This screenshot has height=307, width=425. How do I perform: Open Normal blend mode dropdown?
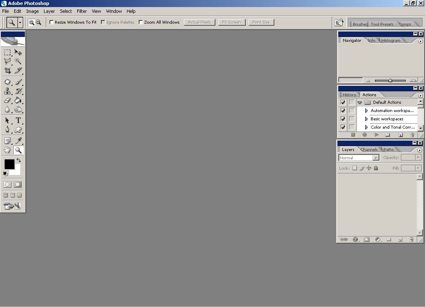[x=376, y=158]
